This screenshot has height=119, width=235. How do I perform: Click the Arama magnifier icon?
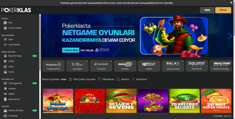118,79
